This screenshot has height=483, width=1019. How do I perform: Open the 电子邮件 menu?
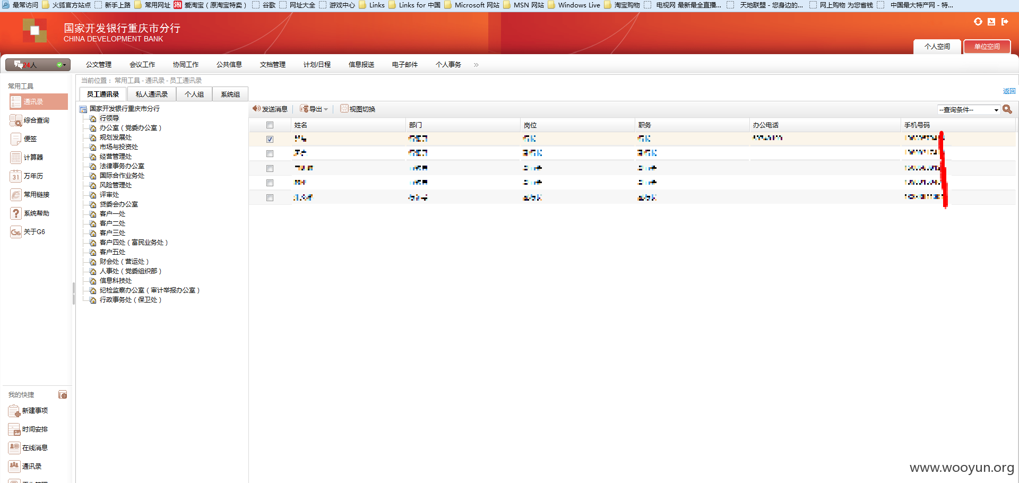tap(405, 65)
